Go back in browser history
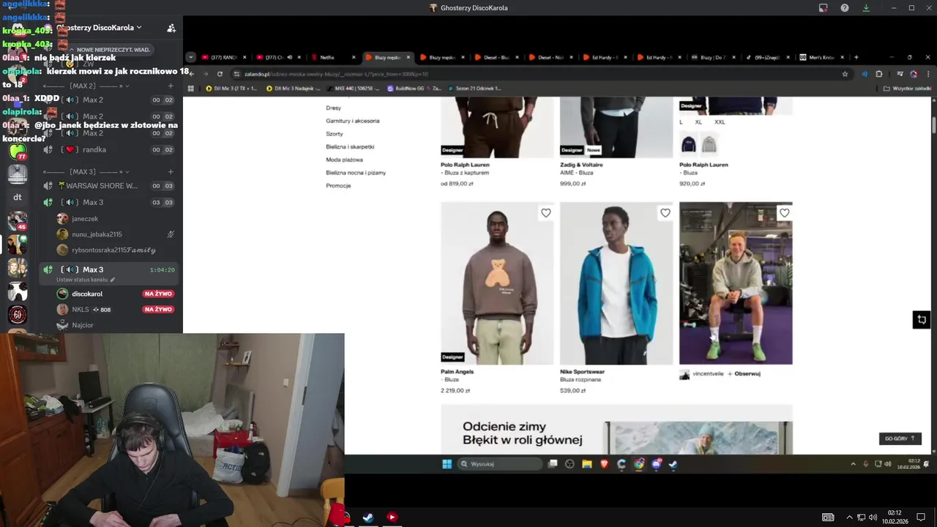 pyautogui.click(x=193, y=74)
